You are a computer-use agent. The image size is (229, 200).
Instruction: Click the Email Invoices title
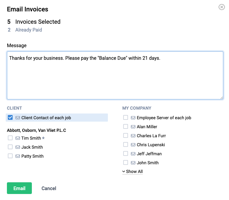28,9
